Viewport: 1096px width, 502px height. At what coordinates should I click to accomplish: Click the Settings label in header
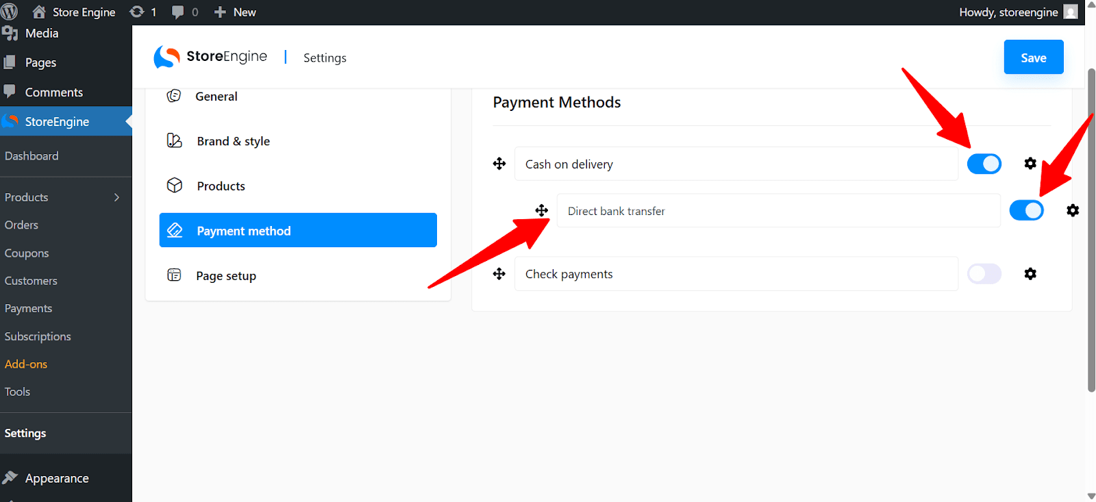[325, 58]
